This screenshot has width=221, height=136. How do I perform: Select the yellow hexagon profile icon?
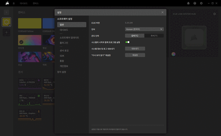(x=6, y=22)
